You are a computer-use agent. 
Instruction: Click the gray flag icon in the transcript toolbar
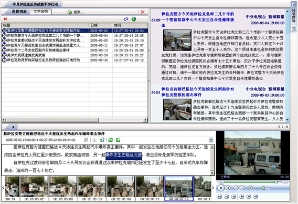tap(86, 140)
